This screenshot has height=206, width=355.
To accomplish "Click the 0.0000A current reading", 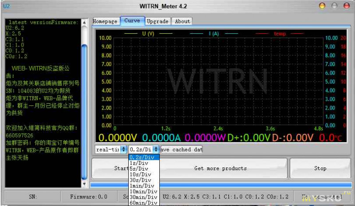I will [162, 137].
